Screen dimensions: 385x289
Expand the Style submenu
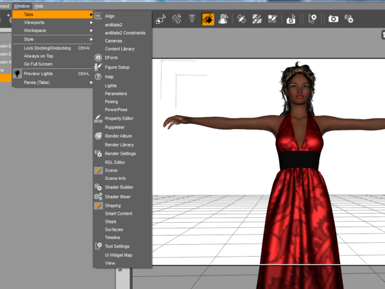tap(53, 39)
